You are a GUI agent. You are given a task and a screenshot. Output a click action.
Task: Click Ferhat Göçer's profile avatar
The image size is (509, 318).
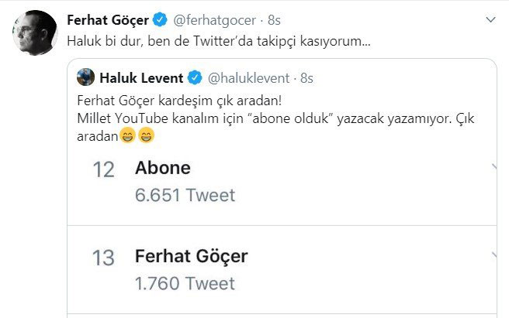point(31,32)
